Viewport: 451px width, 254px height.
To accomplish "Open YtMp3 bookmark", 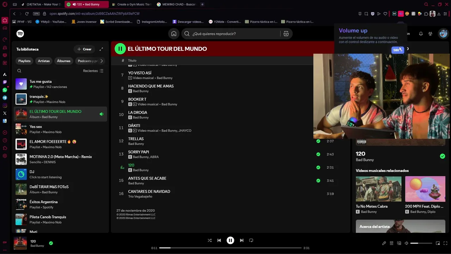I will click(x=51, y=22).
